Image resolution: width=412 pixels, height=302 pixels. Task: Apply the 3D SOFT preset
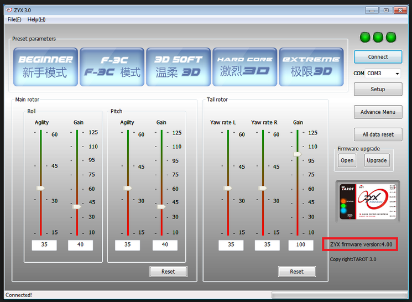click(x=179, y=66)
